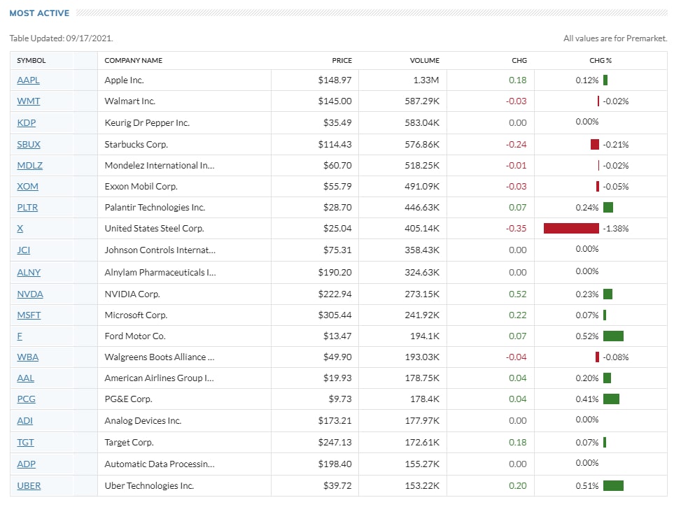Select the NVIDIA Corp. company name

click(132, 294)
